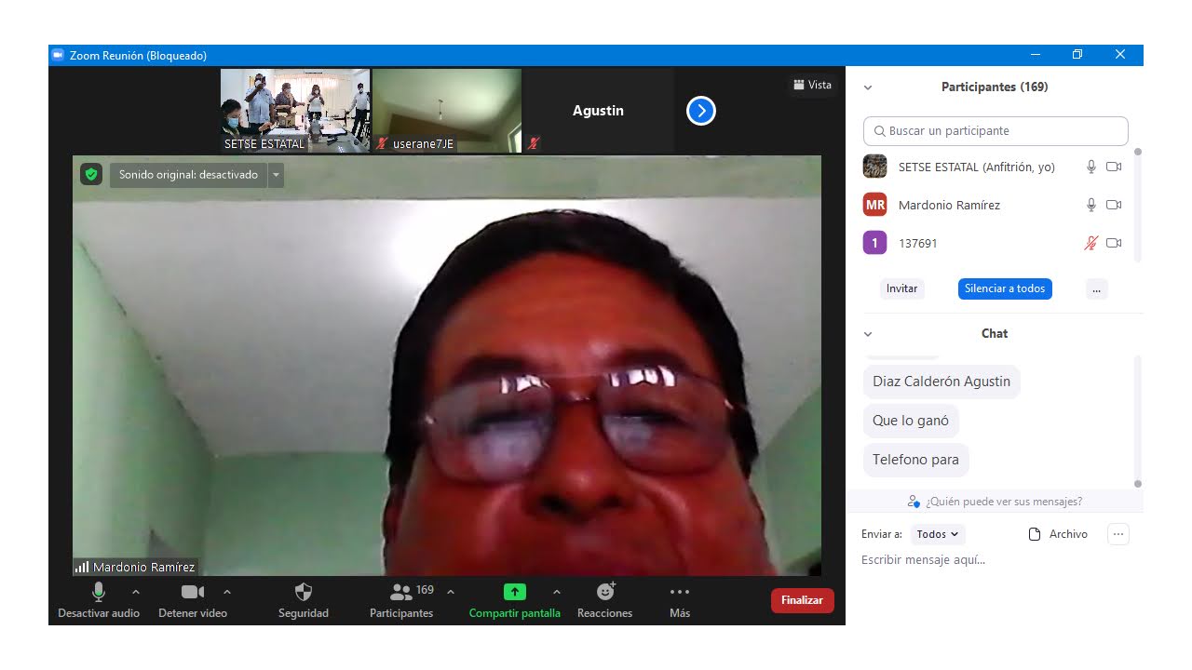Image resolution: width=1192 pixels, height=670 pixels.
Task: Toggle Mardonio Ramírez microphone in list
Action: 1091,205
